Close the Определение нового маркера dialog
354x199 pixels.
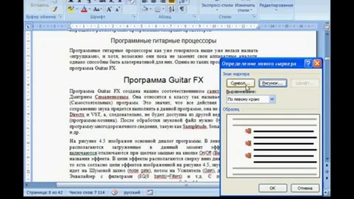[x=317, y=64]
